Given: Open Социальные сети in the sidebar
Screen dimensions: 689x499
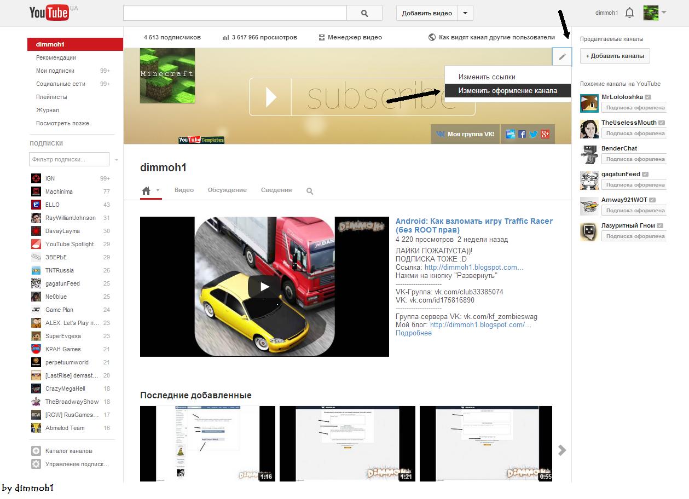Looking at the screenshot, I should point(61,84).
